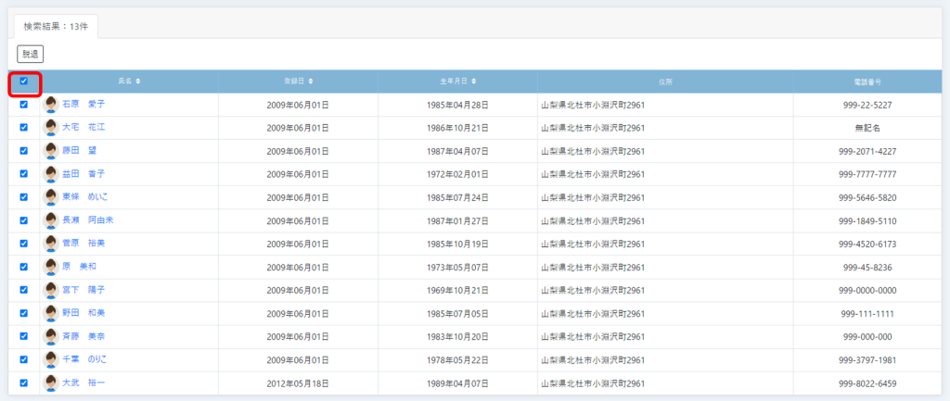Open 菅原 裕美 name link
The height and width of the screenshot is (401, 950).
click(83, 244)
